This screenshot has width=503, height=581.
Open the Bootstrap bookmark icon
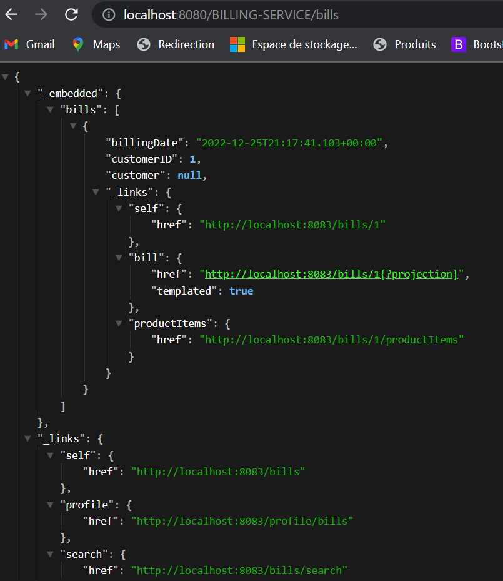click(x=458, y=44)
